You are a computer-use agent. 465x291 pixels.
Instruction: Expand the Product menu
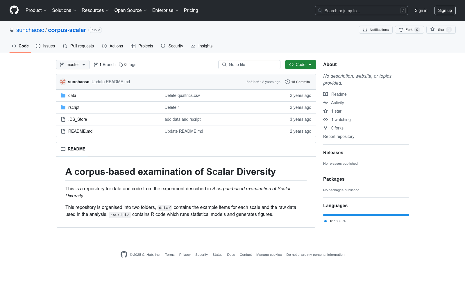[36, 10]
